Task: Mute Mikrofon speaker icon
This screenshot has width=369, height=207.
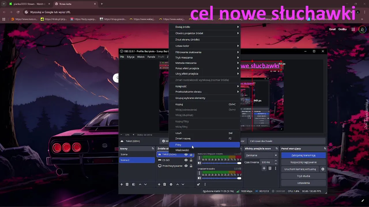Action: click(199, 163)
